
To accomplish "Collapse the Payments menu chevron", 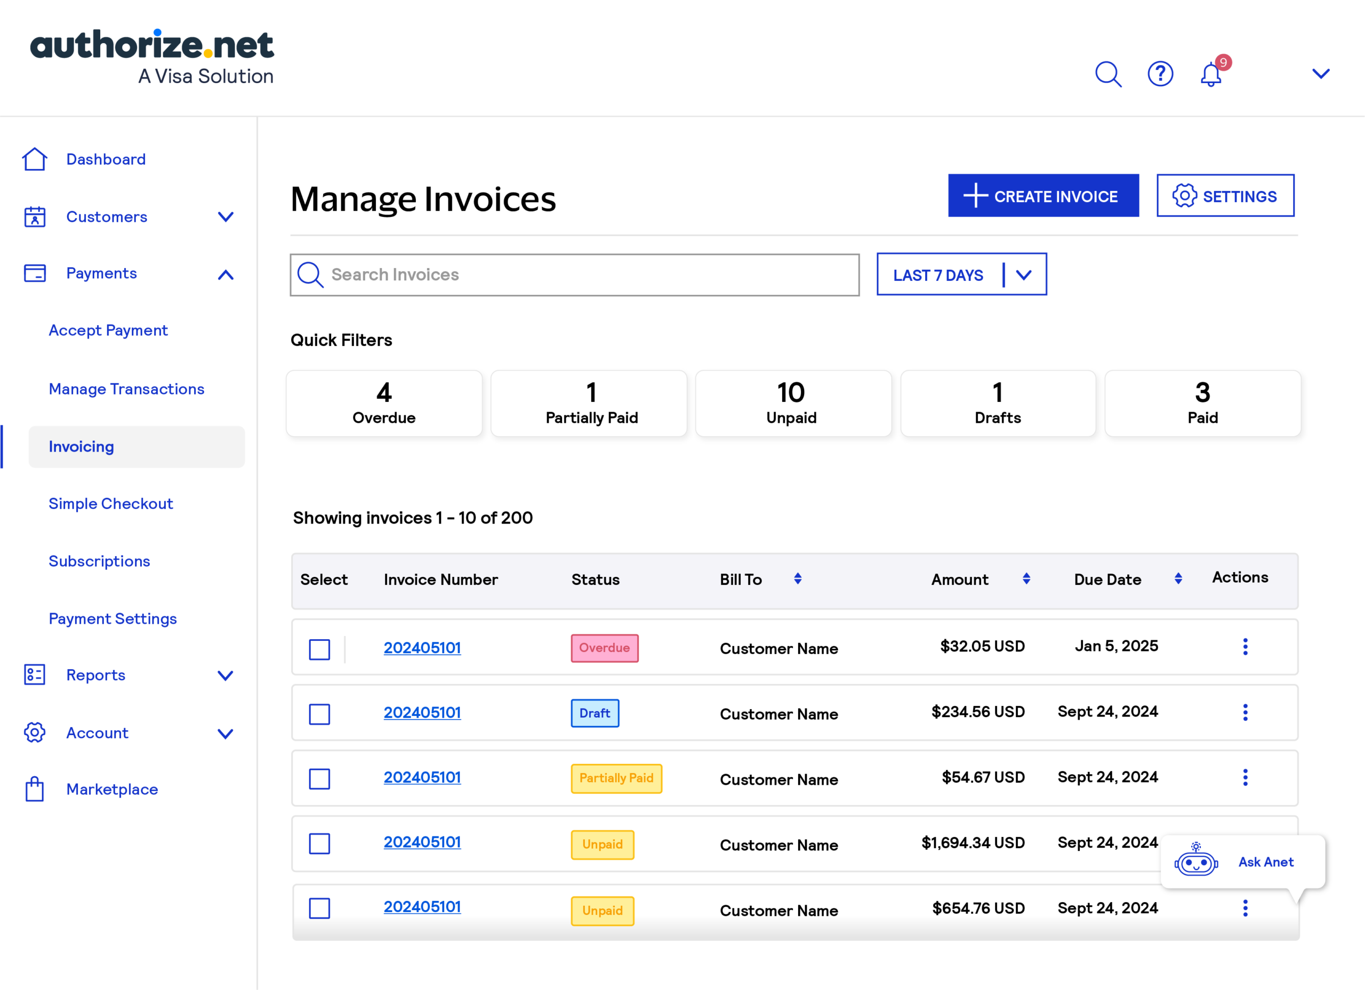I will pos(226,275).
